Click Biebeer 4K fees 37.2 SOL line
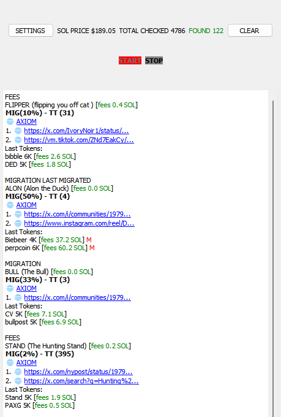 48,240
